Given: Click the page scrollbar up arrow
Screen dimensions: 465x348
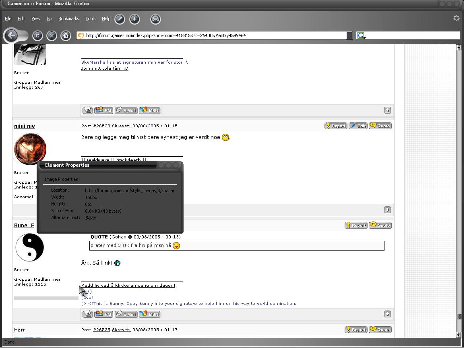Looking at the screenshot, I should coord(459,48).
